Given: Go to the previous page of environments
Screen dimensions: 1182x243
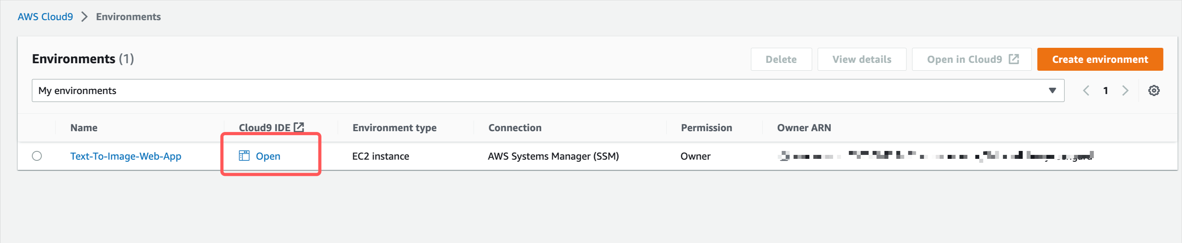Looking at the screenshot, I should tap(1086, 90).
